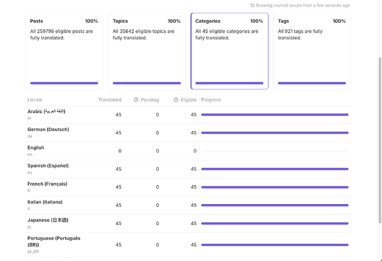Image resolution: width=382 pixels, height=261 pixels.
Task: Click the Translated column header
Action: (110, 100)
